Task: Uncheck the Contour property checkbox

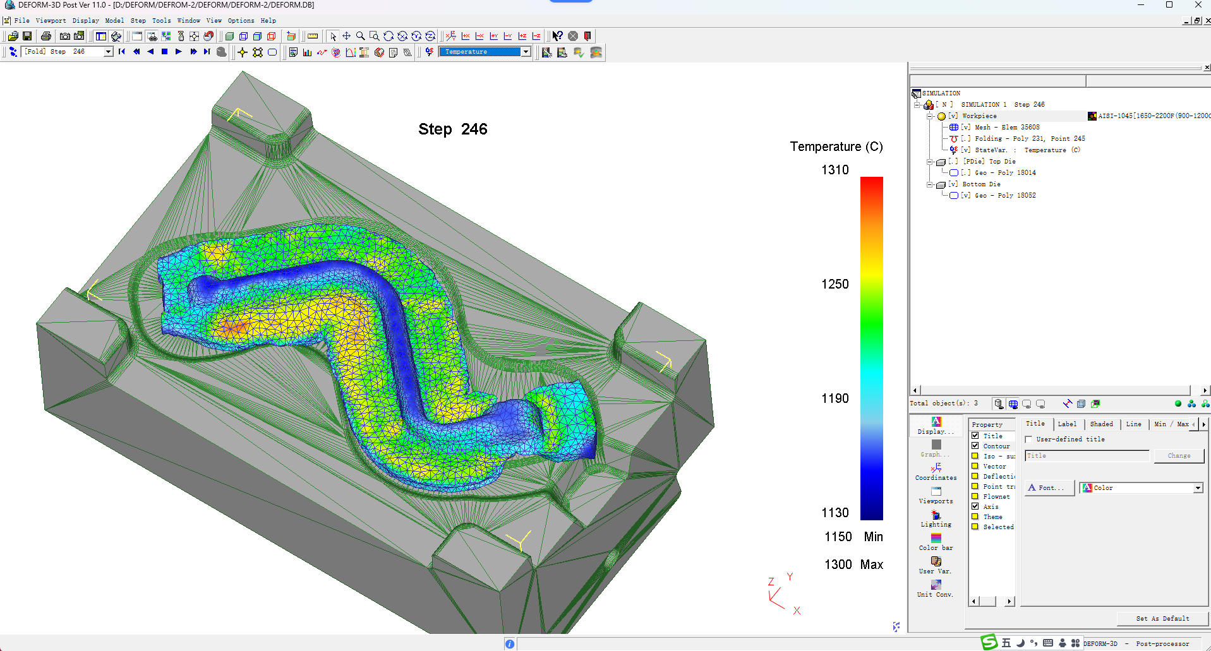Action: point(975,446)
